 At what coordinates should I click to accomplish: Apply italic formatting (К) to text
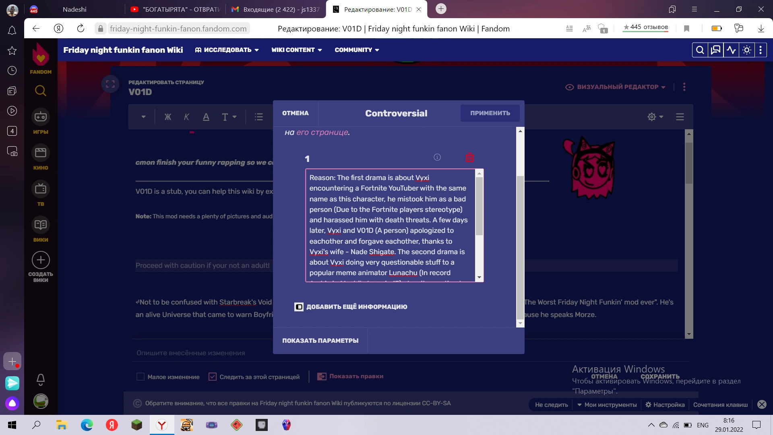[x=186, y=117]
